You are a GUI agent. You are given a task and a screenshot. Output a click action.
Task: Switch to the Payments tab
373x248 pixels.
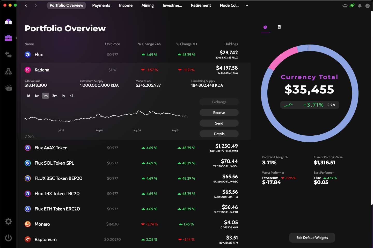click(101, 5)
